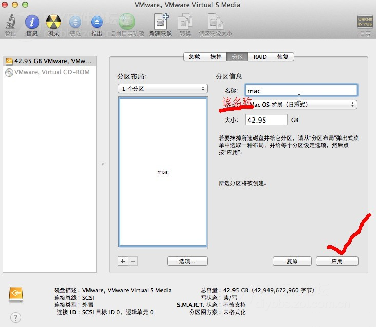This screenshot has width=376, height=327.
Task: Click the partition scheme 未格式化 text
Action: coord(234,312)
